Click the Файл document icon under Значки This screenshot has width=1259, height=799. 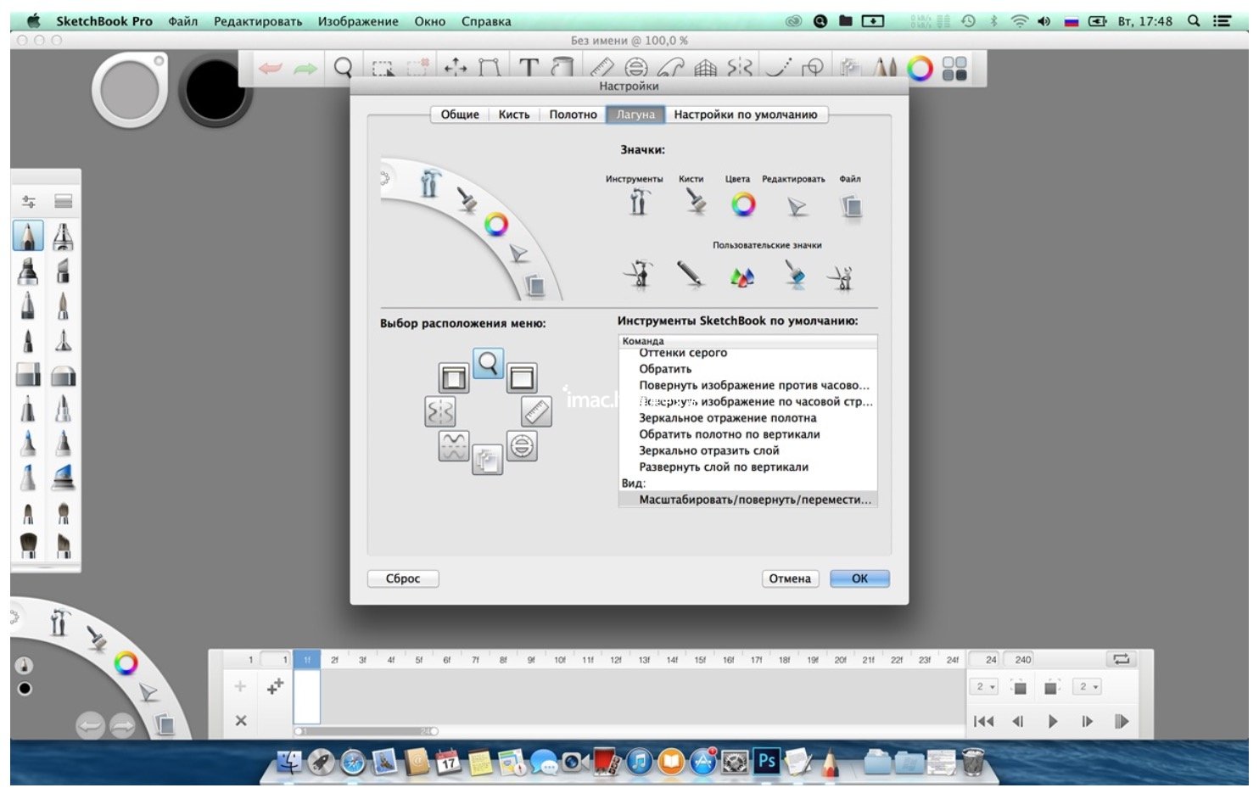pos(852,206)
